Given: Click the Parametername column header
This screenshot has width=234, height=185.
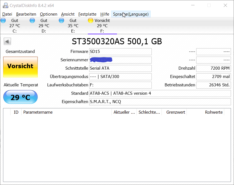Looking at the screenshot, I should 66,112.
